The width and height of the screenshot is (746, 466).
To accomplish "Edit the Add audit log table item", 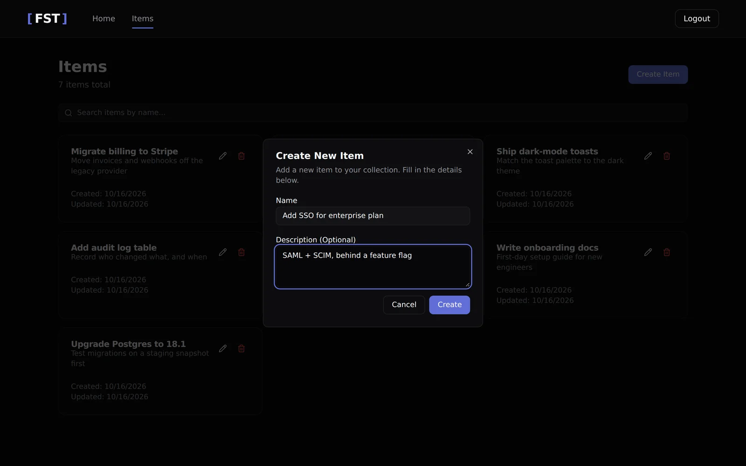I will pos(223,252).
